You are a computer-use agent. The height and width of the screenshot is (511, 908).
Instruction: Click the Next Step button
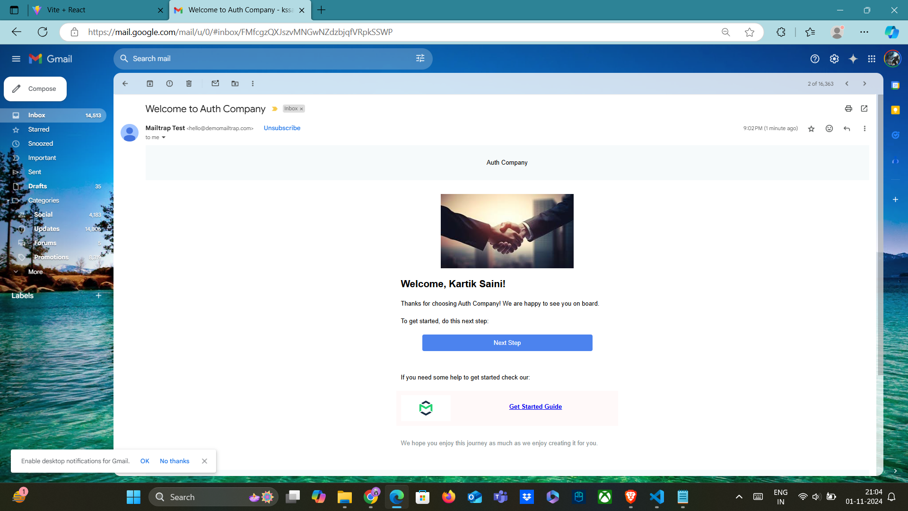click(x=507, y=343)
